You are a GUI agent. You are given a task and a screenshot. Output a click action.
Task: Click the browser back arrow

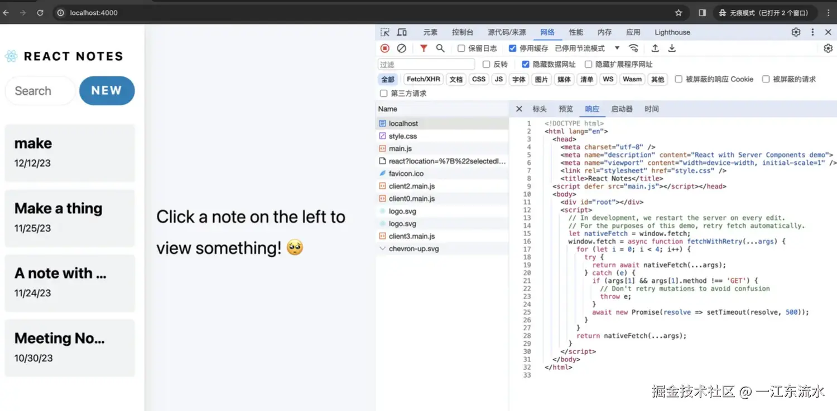tap(6, 13)
